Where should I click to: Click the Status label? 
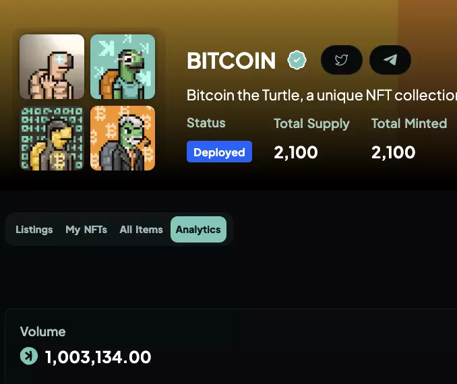tap(206, 123)
